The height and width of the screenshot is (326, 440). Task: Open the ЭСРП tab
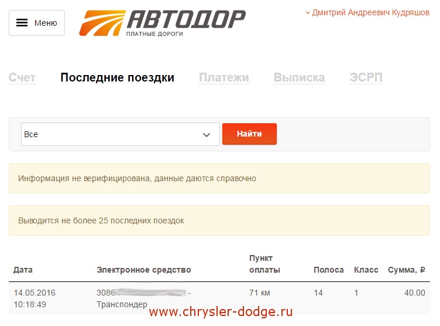(x=366, y=77)
